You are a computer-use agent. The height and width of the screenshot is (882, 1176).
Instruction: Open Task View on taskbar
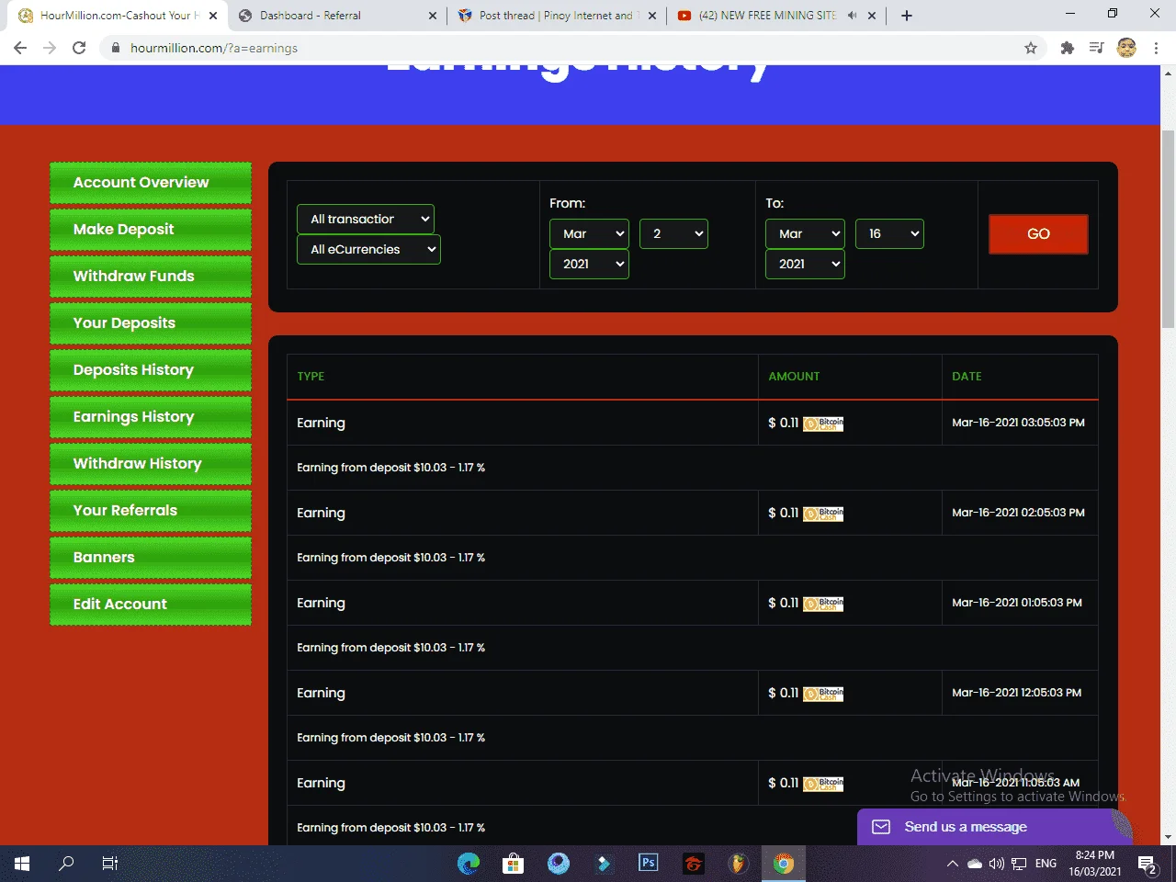[x=110, y=864]
